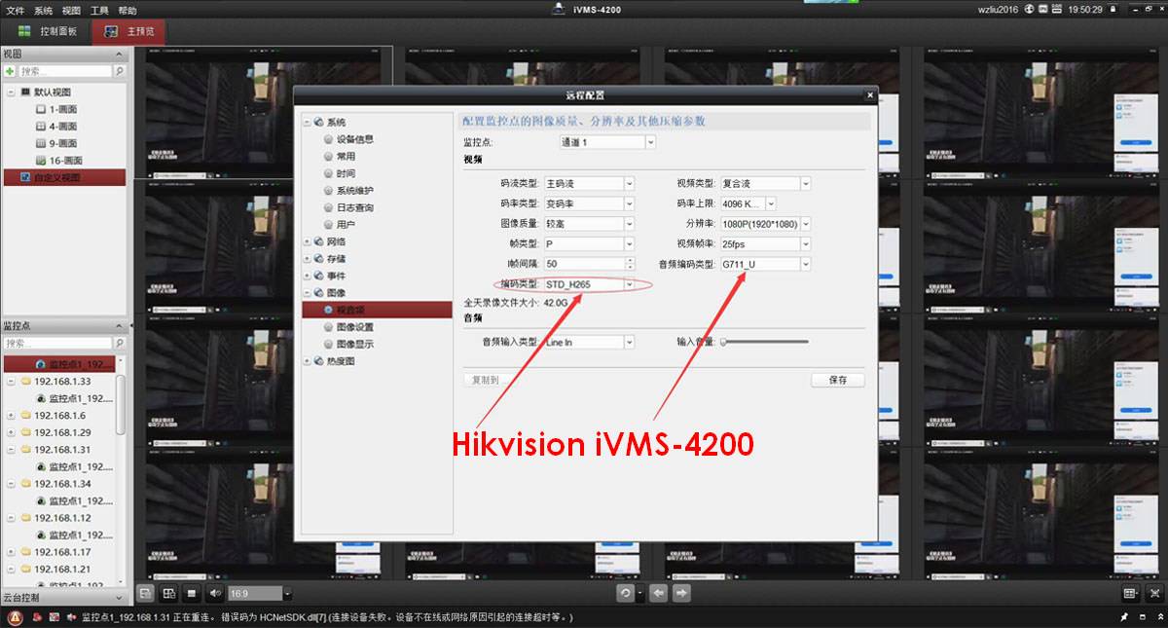Click the volume speaker icon in bottom toolbar
Image resolution: width=1168 pixels, height=628 pixels.
pyautogui.click(x=215, y=593)
